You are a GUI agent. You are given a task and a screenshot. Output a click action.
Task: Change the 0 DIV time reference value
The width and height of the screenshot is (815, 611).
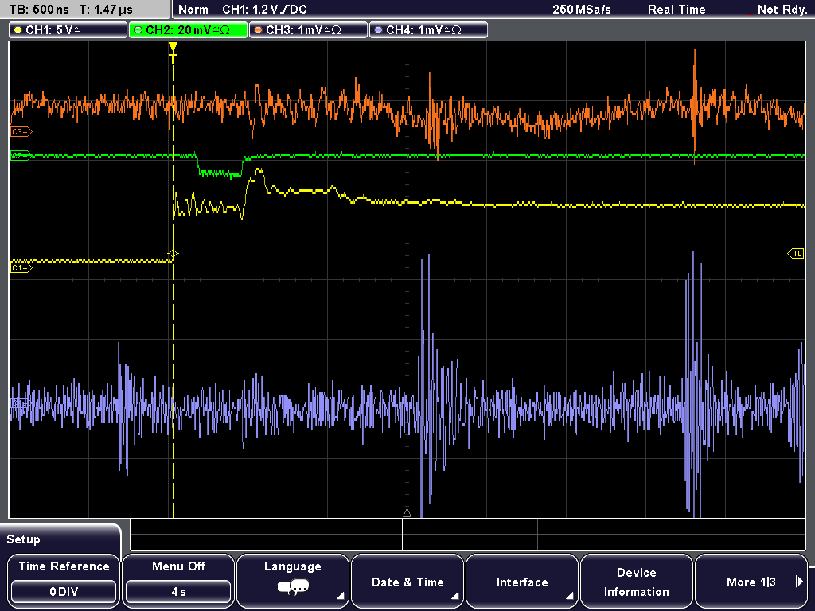click(64, 592)
